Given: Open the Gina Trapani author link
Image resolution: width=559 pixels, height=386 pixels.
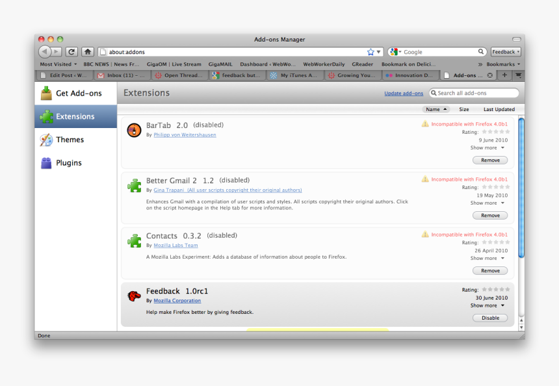Looking at the screenshot, I should pos(227,190).
